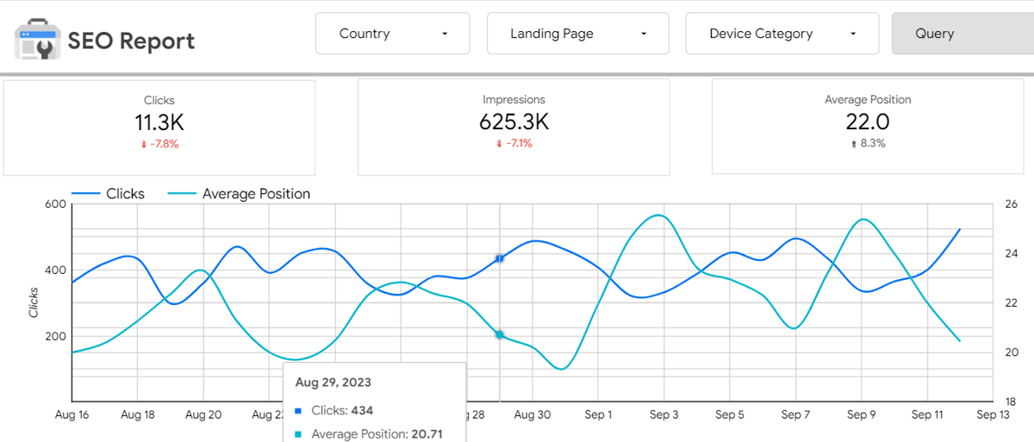
Task: Open the Device Category filter dropdown
Action: (782, 34)
